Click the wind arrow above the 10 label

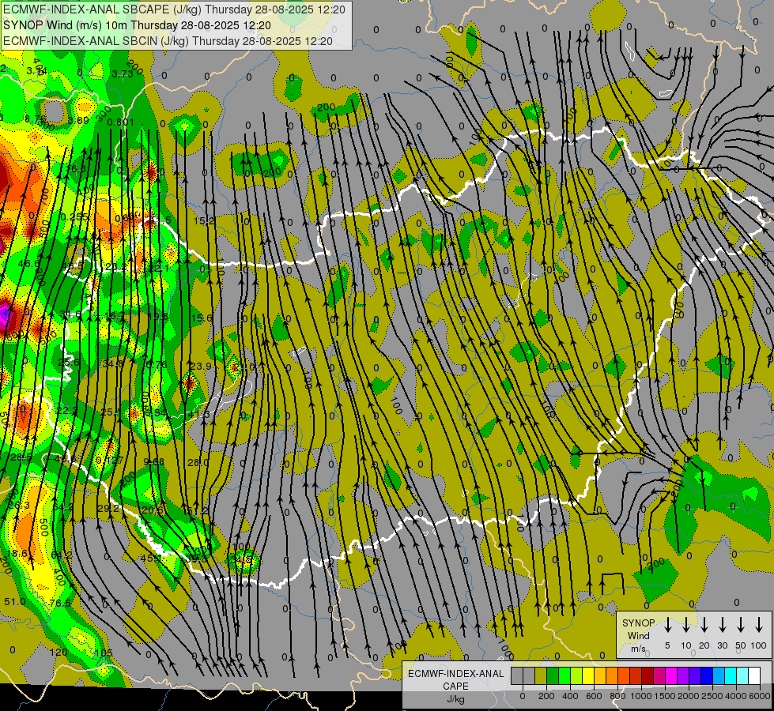(686, 624)
